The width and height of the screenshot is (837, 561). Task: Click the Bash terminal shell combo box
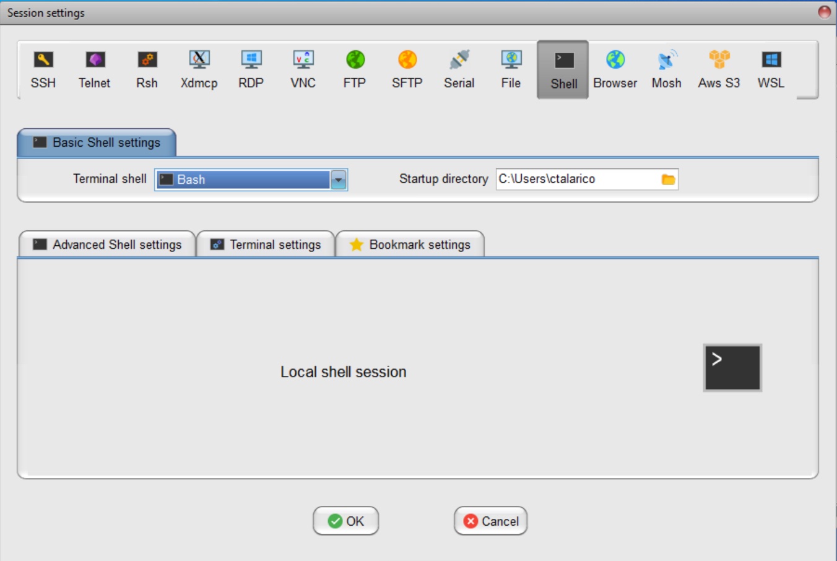tap(251, 180)
